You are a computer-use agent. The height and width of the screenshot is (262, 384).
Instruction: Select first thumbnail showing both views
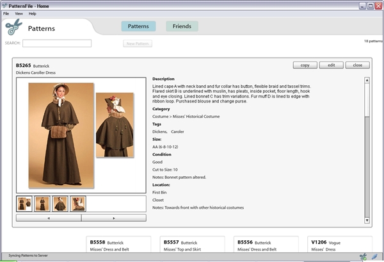(x=24, y=204)
